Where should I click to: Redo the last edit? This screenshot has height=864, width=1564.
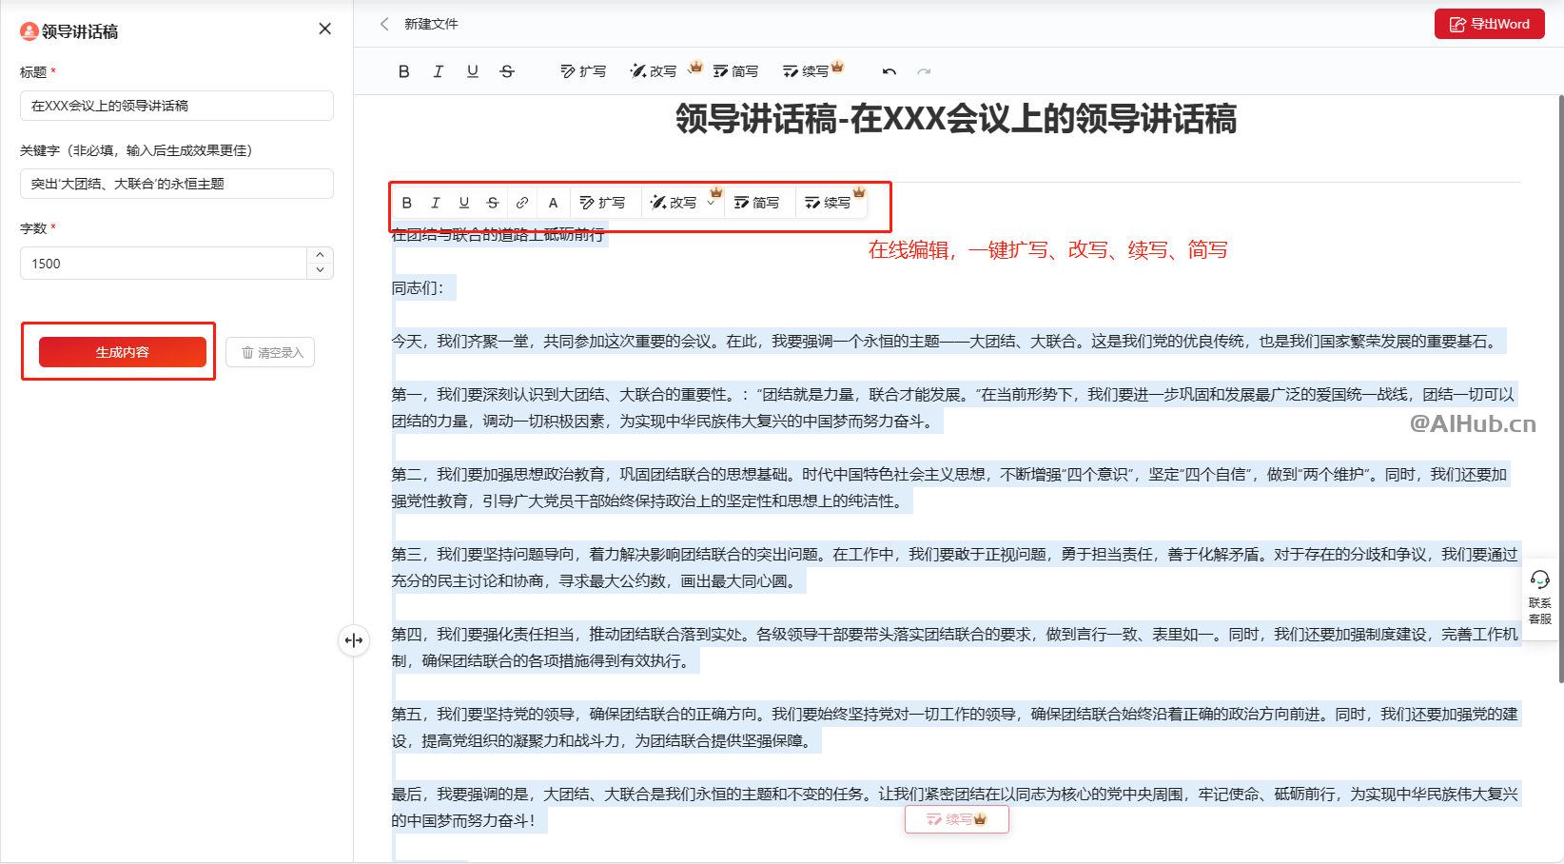(924, 71)
